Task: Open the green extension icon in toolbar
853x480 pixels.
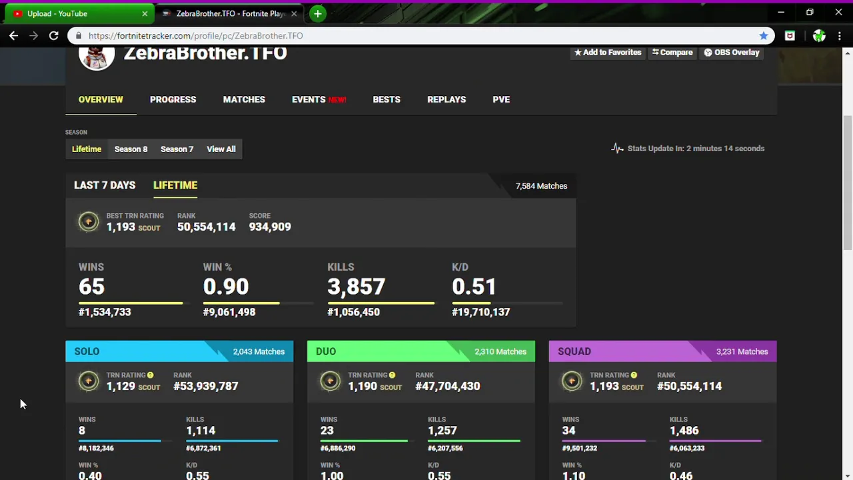Action: [x=790, y=35]
